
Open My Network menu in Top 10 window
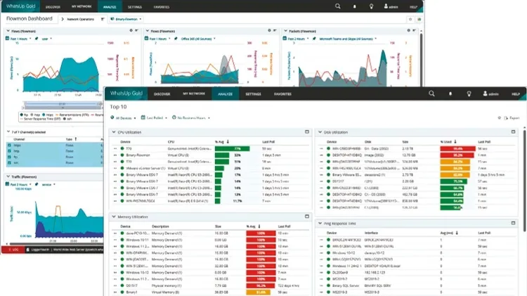point(194,94)
